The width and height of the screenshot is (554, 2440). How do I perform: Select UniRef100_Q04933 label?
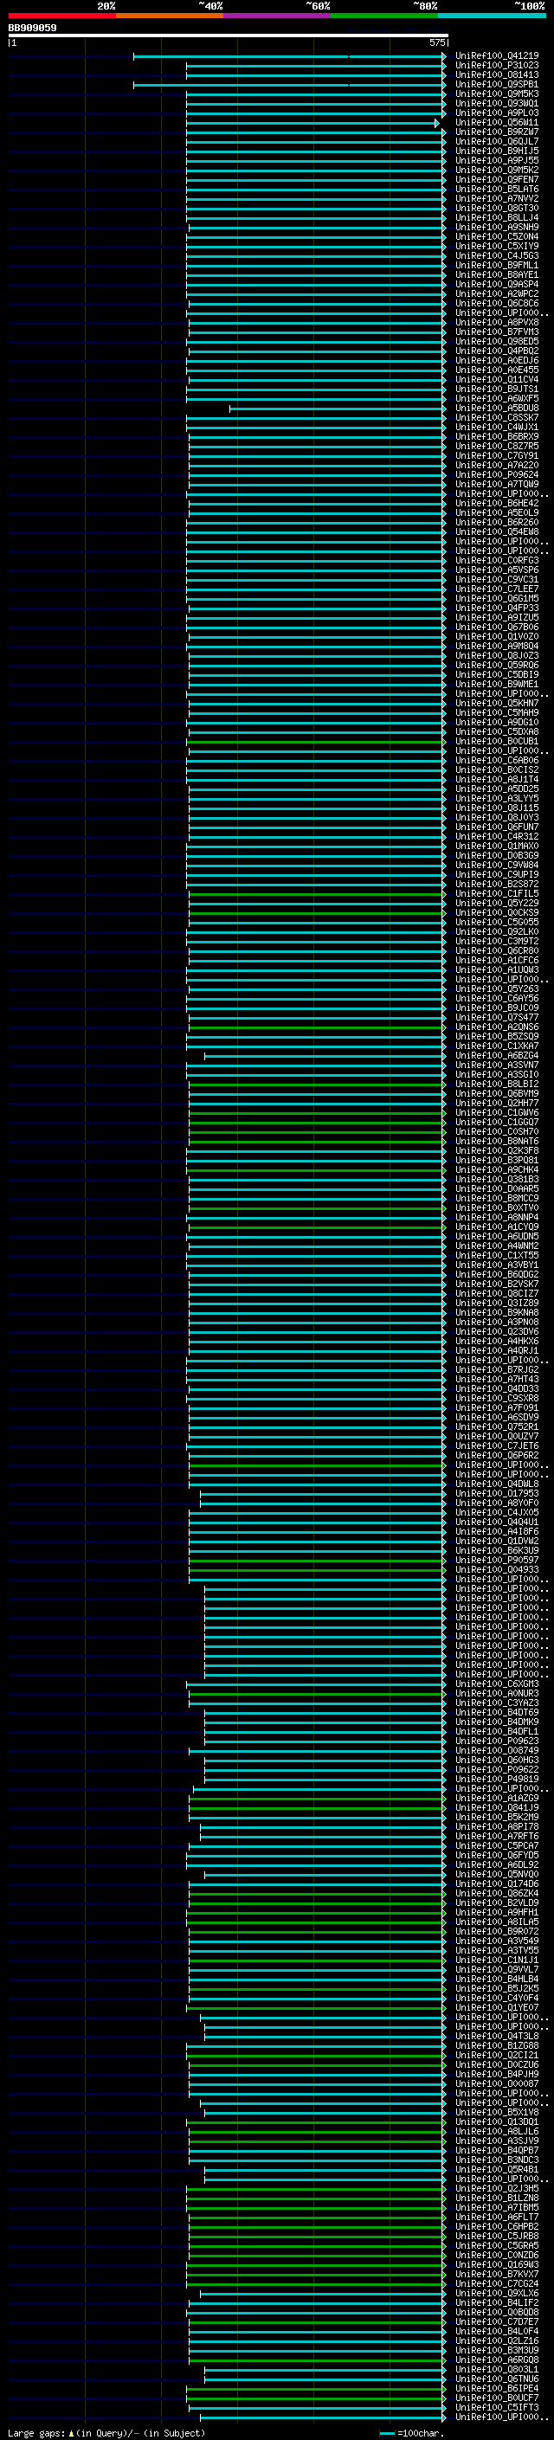(x=497, y=1569)
